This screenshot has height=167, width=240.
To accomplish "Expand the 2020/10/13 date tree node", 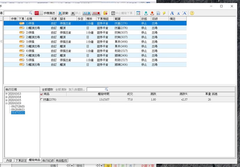I will point(7,94).
